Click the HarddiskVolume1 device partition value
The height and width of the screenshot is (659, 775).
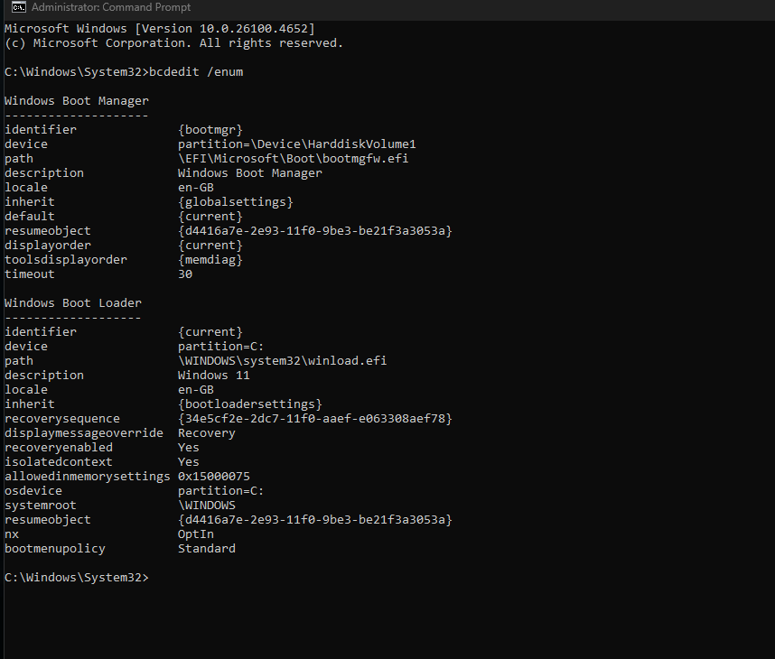click(x=296, y=144)
